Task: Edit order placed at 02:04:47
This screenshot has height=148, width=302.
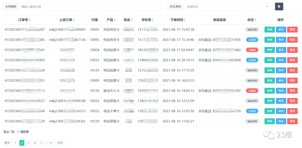Action: [281, 50]
